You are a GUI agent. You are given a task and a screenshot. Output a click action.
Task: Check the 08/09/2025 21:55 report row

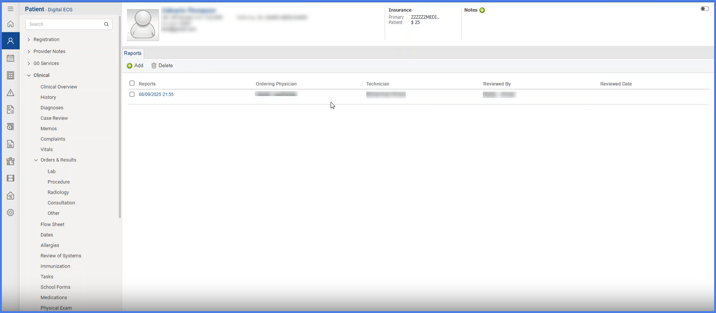132,95
